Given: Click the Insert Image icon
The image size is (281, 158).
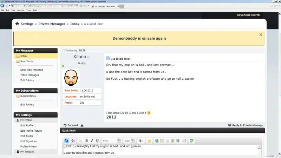Looking at the screenshot, I should (x=172, y=141).
